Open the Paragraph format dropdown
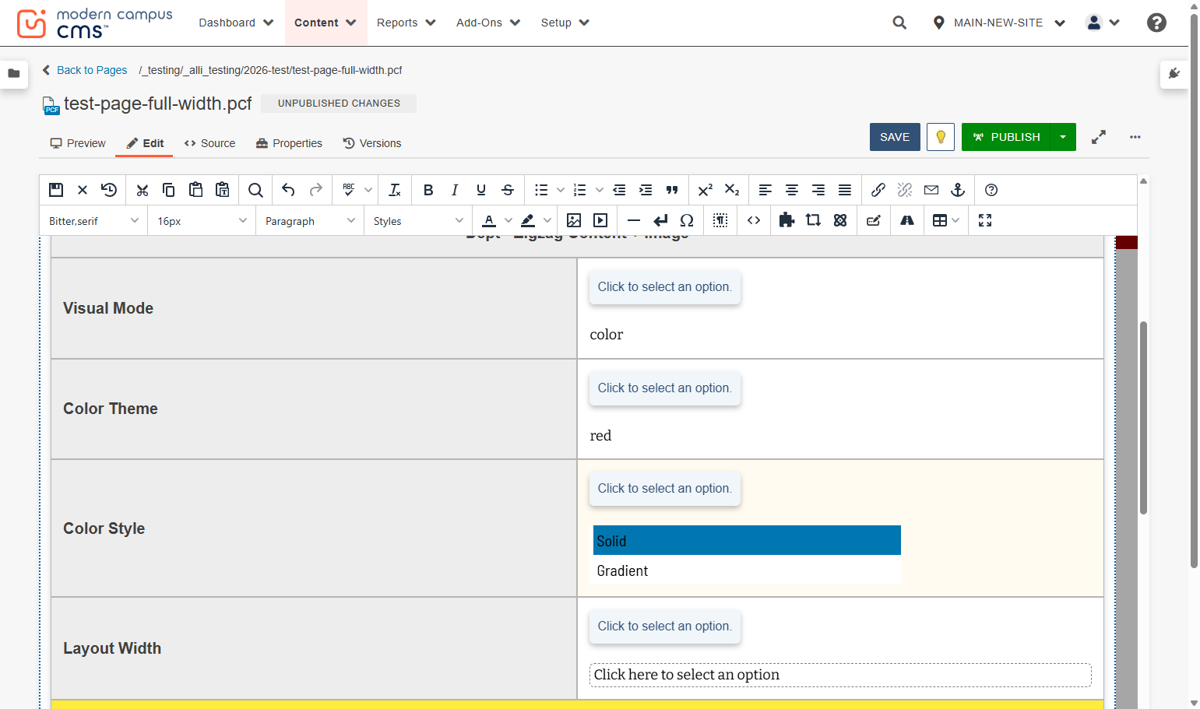1200x709 pixels. [x=310, y=221]
